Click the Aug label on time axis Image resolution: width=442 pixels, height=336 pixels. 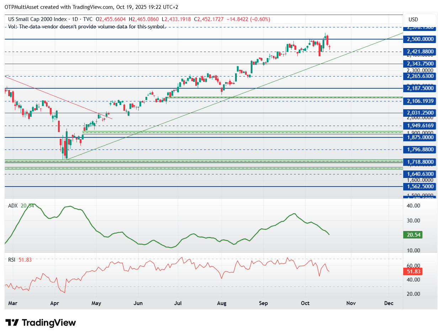222,303
